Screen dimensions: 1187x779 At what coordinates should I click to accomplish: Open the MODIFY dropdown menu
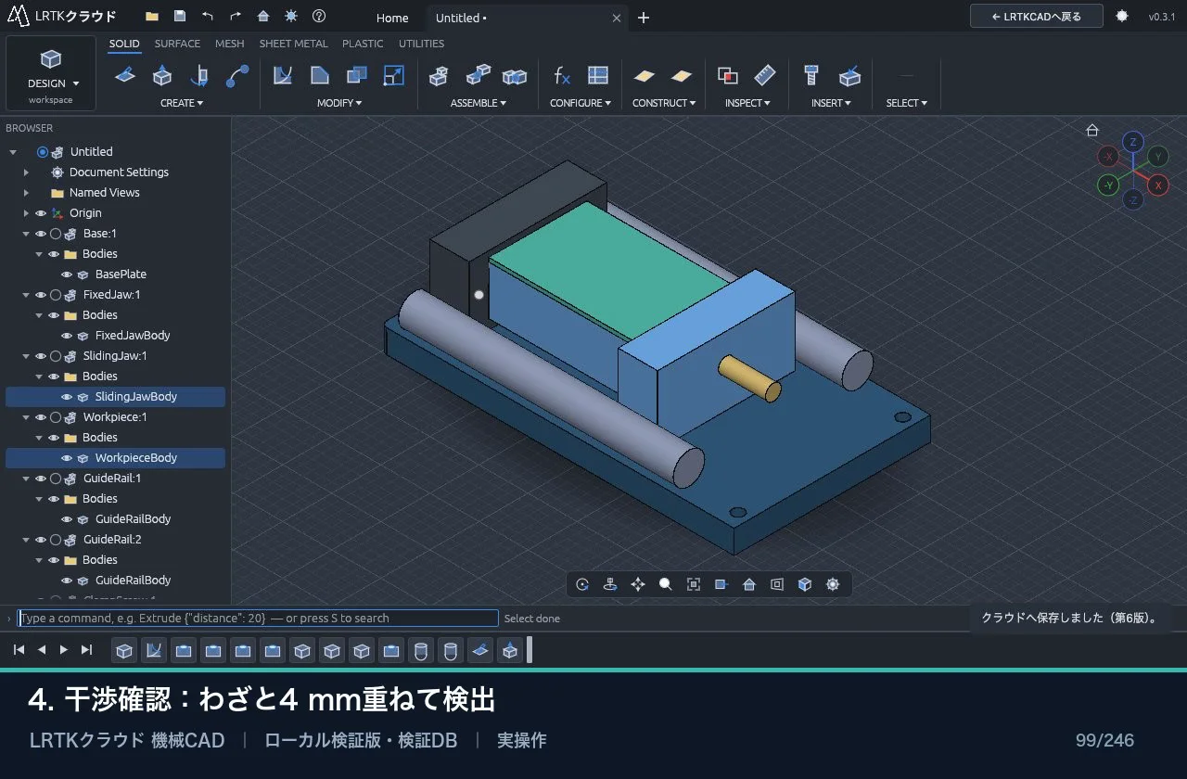tap(339, 103)
